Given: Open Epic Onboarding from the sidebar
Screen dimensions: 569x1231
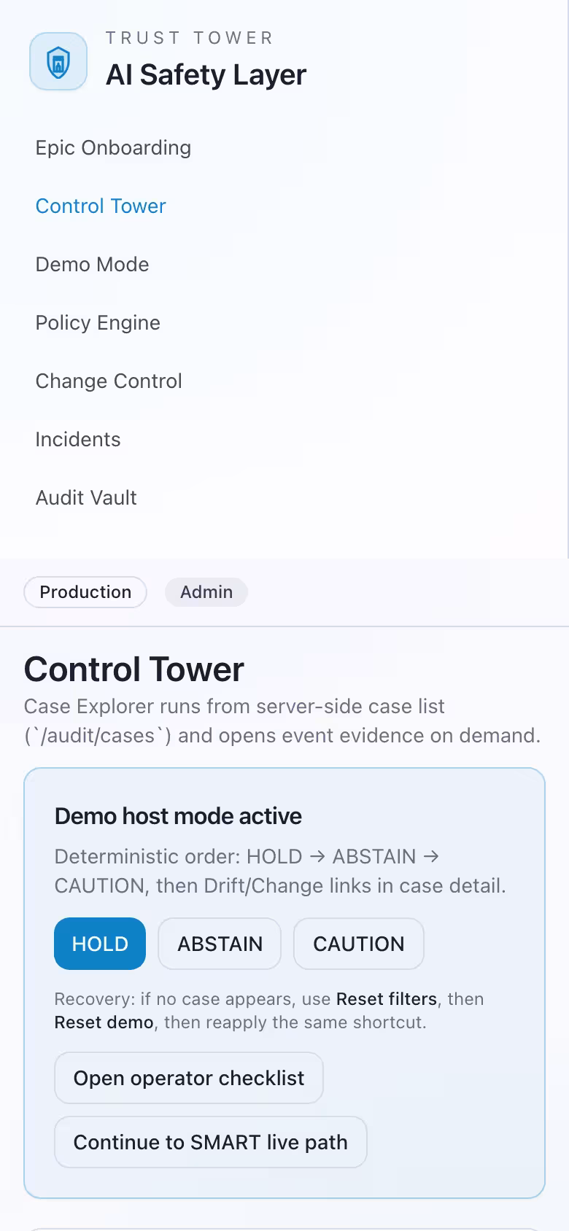Looking at the screenshot, I should pos(112,147).
